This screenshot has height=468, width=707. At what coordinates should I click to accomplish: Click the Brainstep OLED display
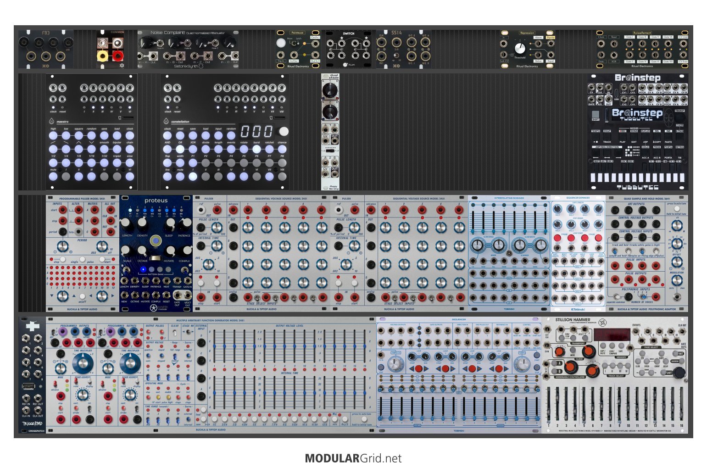point(637,115)
